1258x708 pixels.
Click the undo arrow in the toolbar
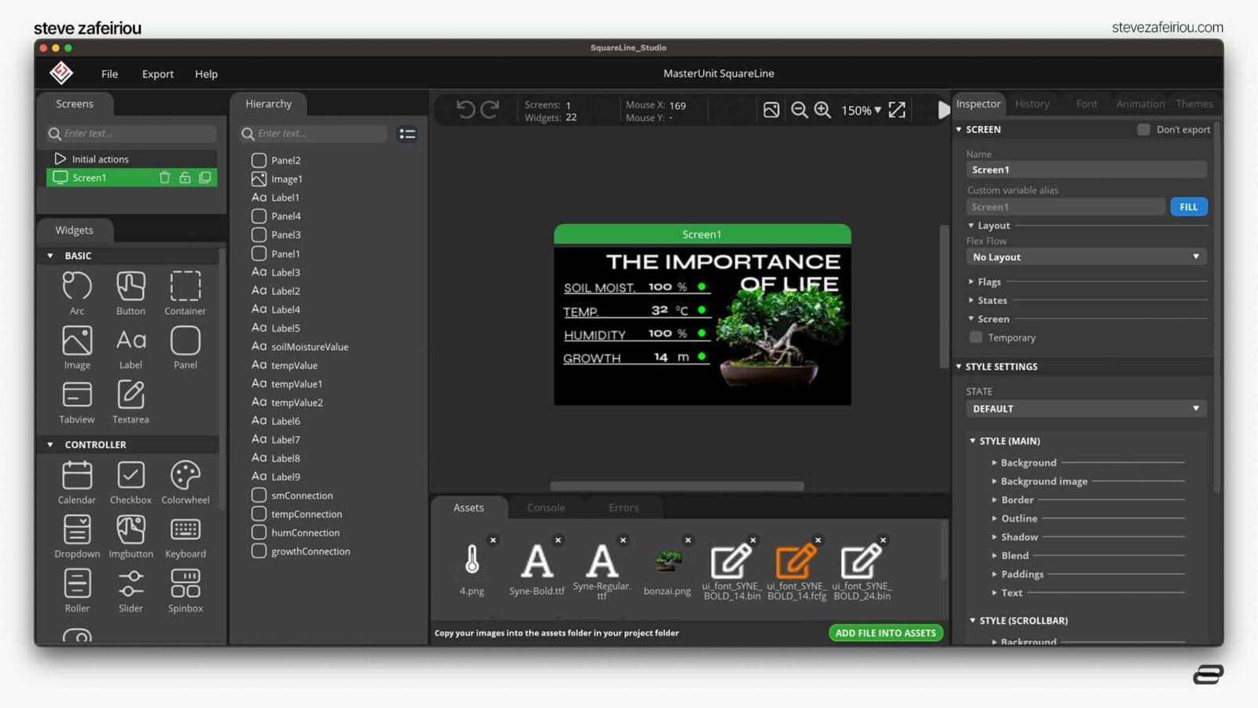[x=465, y=110]
